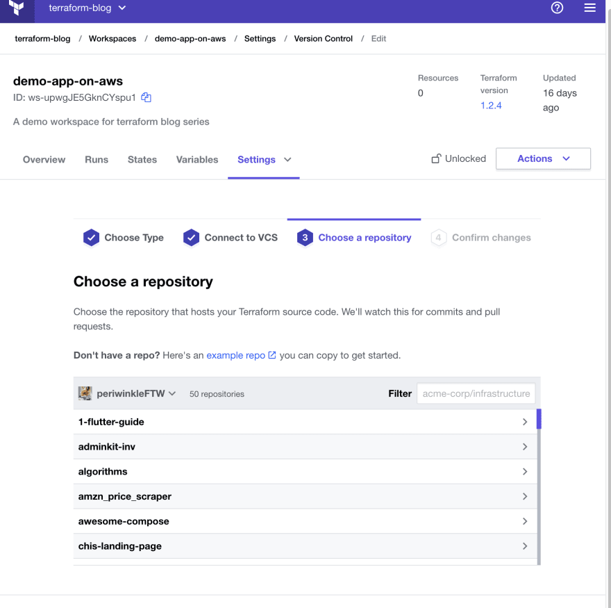
Task: Open the help question mark icon
Action: [x=557, y=8]
